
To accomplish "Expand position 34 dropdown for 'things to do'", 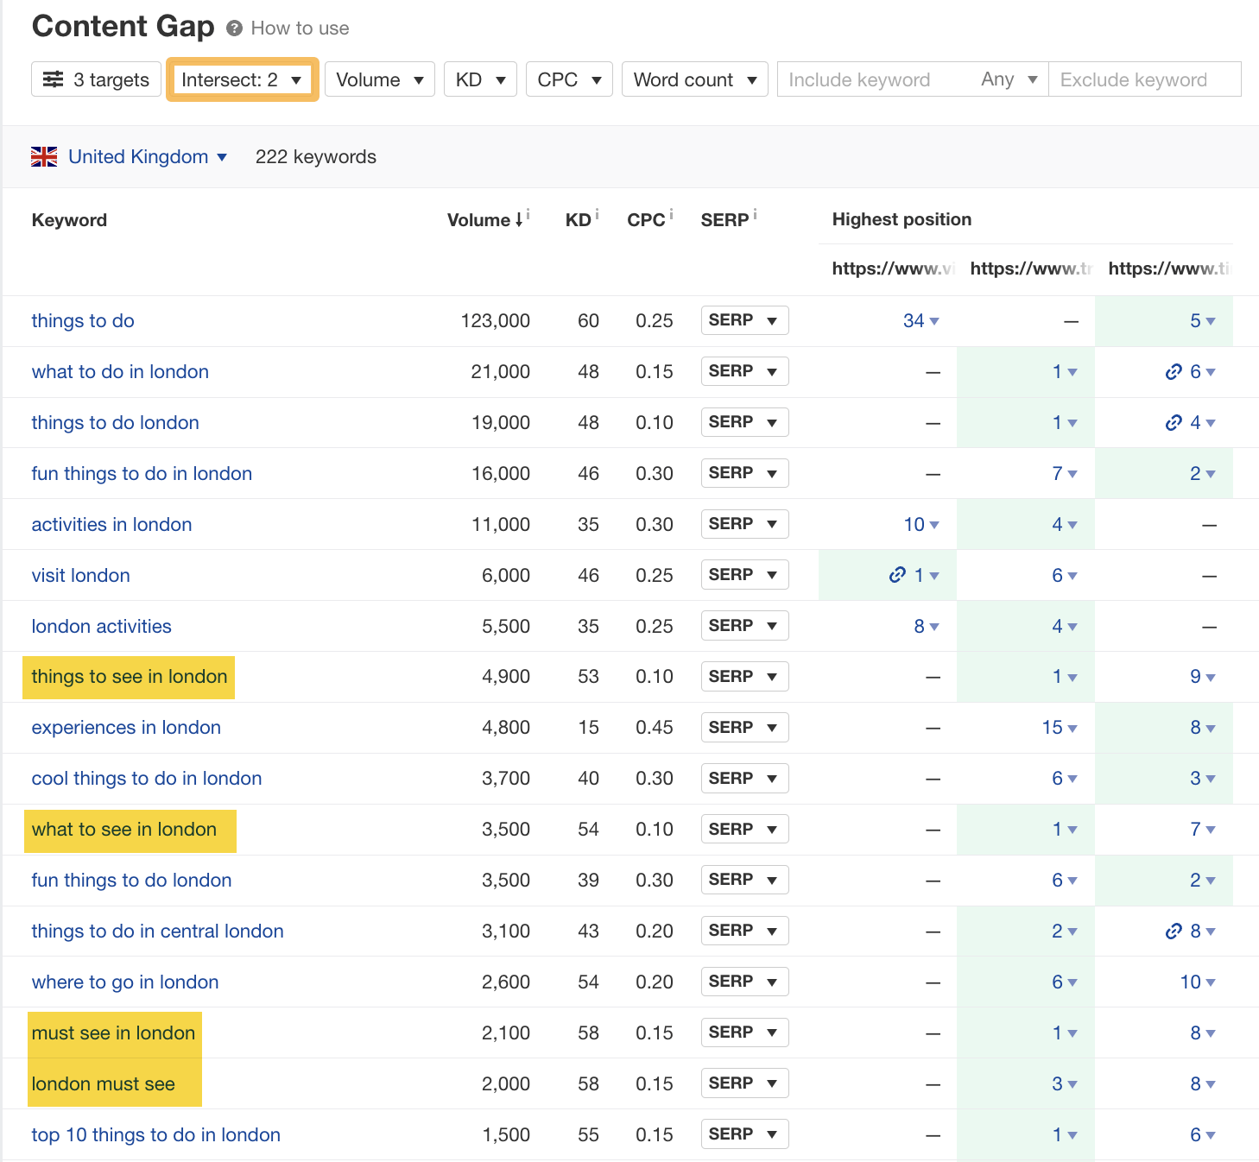I will (x=920, y=320).
